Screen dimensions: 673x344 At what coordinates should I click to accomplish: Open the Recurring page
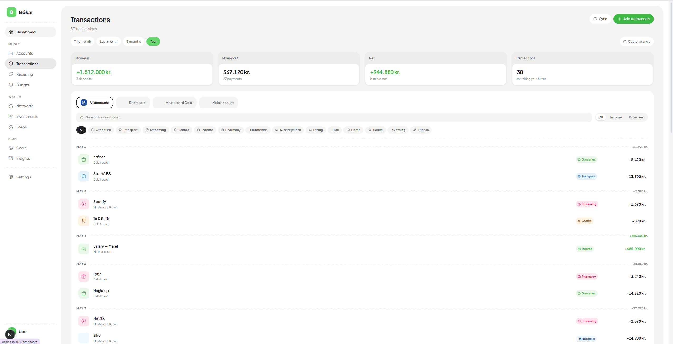31,74
